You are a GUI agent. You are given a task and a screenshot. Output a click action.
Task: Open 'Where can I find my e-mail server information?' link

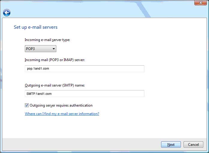[x=62, y=114]
